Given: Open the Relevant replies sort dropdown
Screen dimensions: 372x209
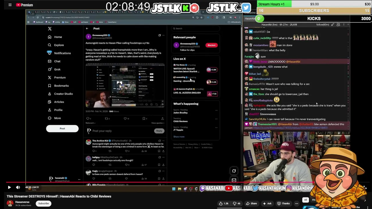Looking at the screenshot, I should 90,123.
